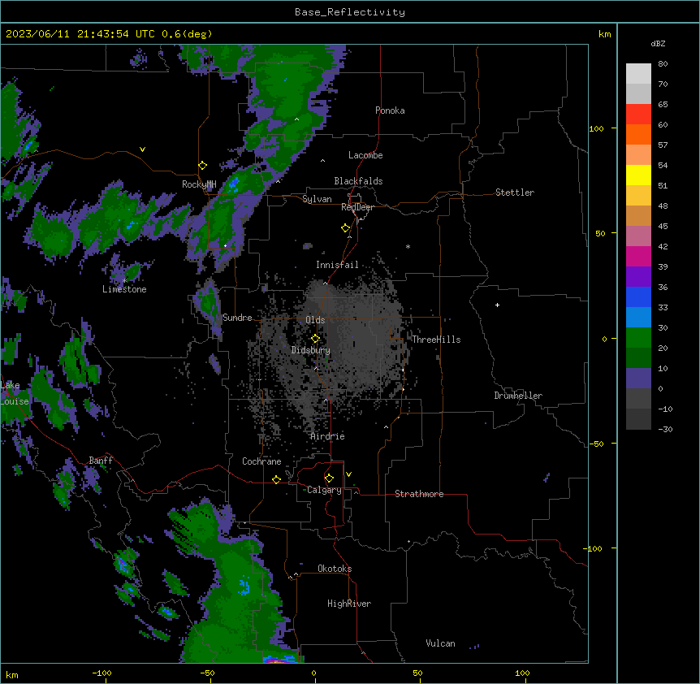Viewport: 700px width, 684px height.
Task: Select the red 65 dBZ legend color
Action: (x=638, y=115)
